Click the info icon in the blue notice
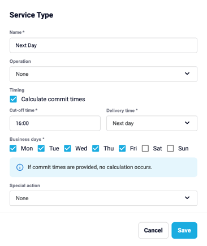207x246 pixels. click(20, 167)
